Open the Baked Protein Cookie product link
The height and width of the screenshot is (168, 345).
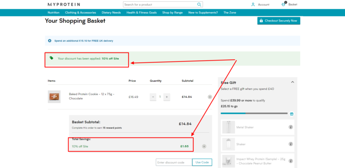click(x=91, y=96)
